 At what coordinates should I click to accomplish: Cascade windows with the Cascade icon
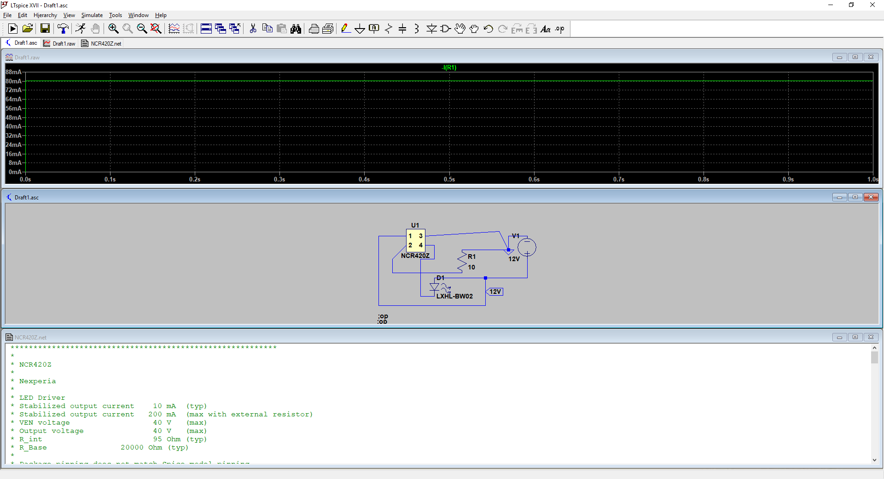(221, 29)
